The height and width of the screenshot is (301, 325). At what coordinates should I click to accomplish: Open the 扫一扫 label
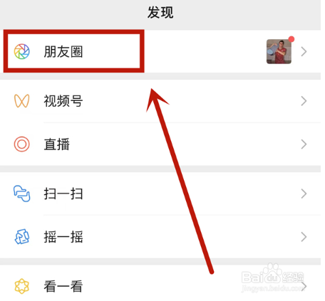(x=63, y=194)
